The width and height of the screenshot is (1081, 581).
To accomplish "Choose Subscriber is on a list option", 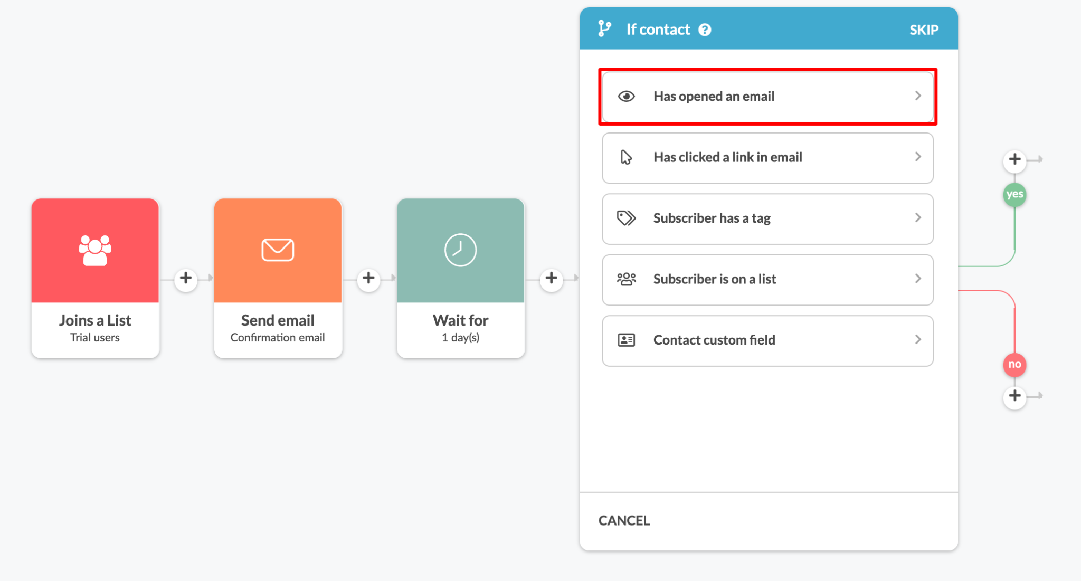I will [x=767, y=280].
